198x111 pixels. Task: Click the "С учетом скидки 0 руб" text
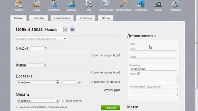click(x=106, y=55)
